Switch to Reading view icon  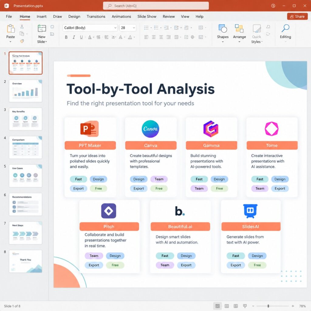tap(236, 306)
